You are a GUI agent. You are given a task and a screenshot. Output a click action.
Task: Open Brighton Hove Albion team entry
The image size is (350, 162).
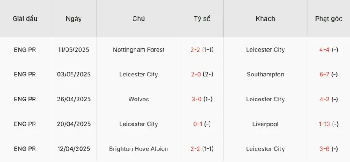click(139, 149)
